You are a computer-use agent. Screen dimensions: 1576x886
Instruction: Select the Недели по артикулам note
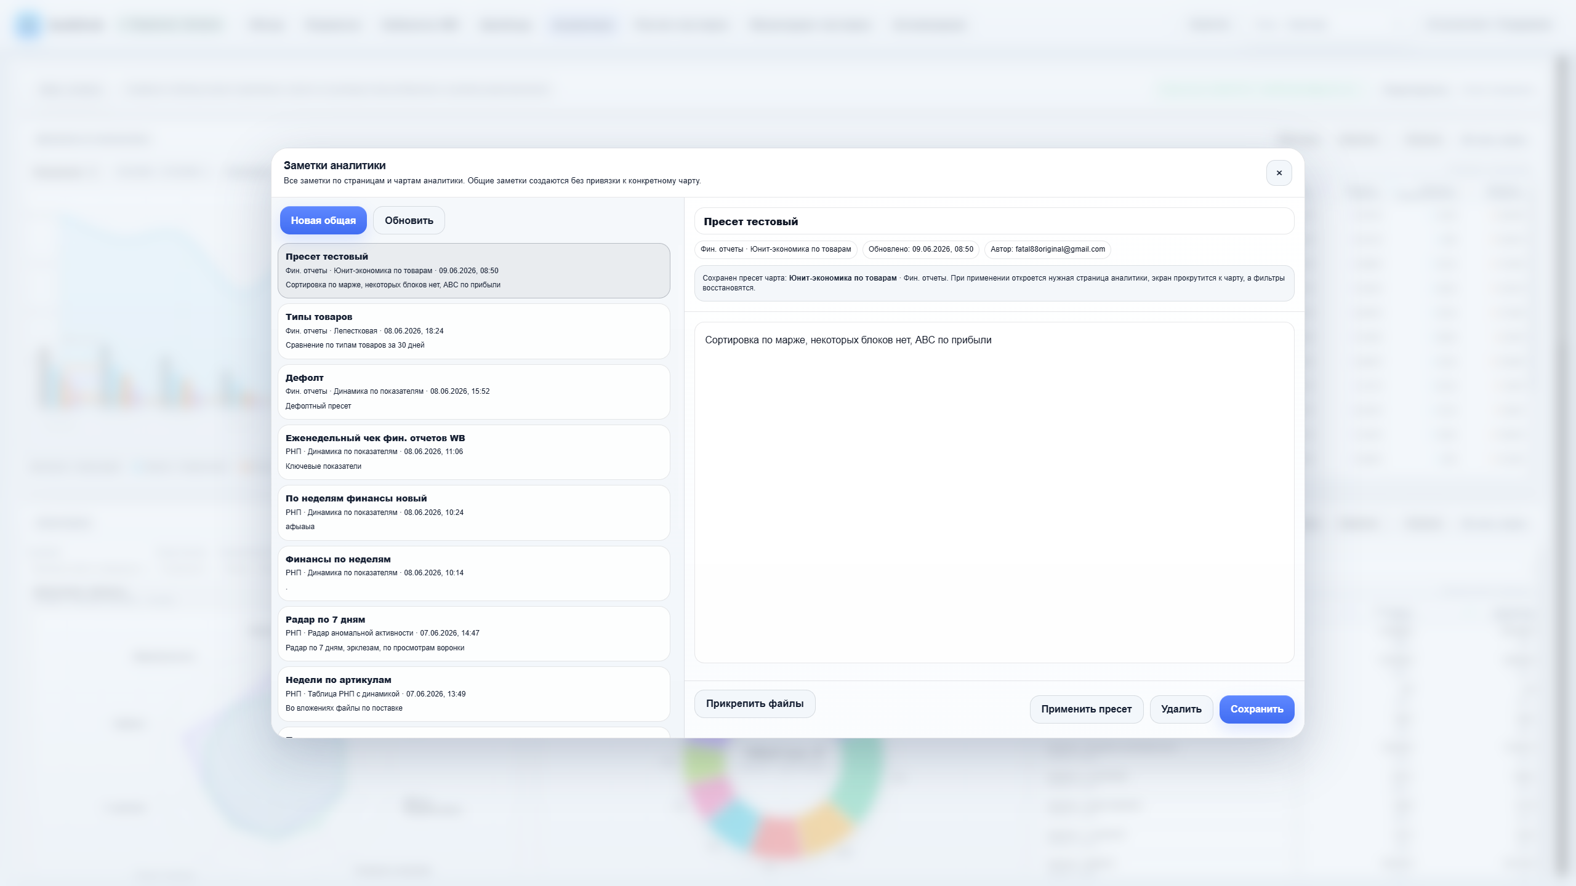tap(473, 694)
